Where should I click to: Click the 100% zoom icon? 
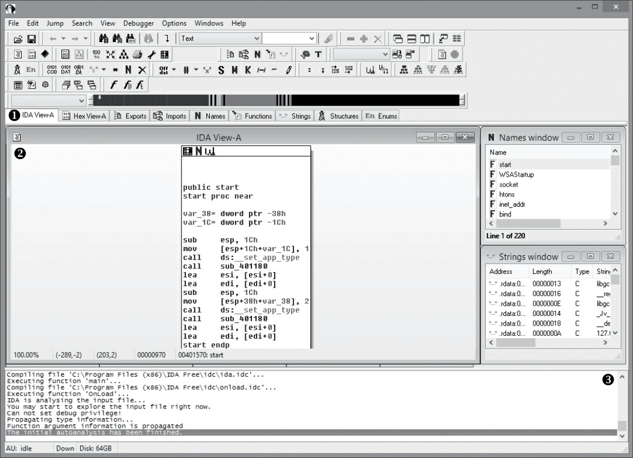(96, 54)
